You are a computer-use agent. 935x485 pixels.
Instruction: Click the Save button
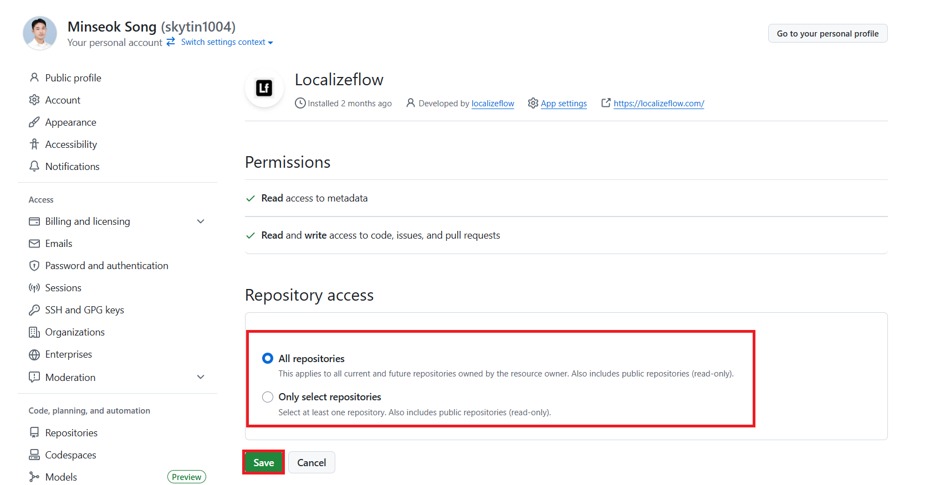[x=264, y=462]
